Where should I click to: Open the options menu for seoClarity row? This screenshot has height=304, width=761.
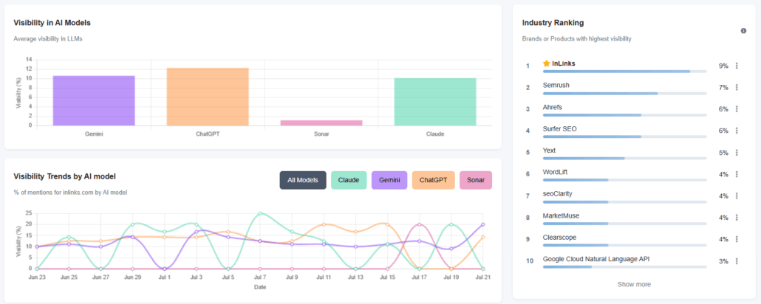tap(737, 196)
